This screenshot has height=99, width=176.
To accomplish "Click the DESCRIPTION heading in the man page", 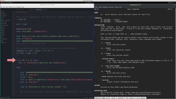I will click(99, 25).
